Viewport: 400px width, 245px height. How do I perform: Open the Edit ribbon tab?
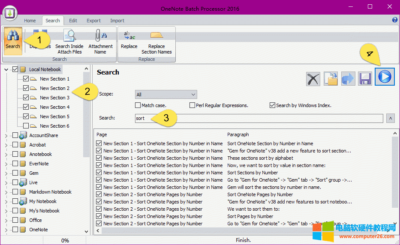(x=73, y=21)
